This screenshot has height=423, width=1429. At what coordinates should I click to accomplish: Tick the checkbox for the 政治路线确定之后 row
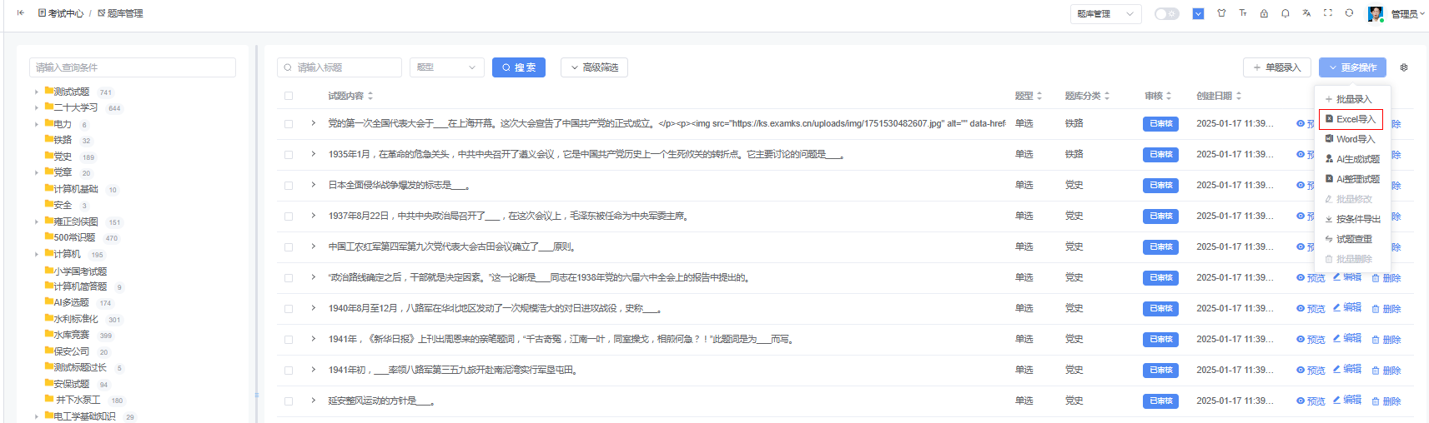[289, 278]
